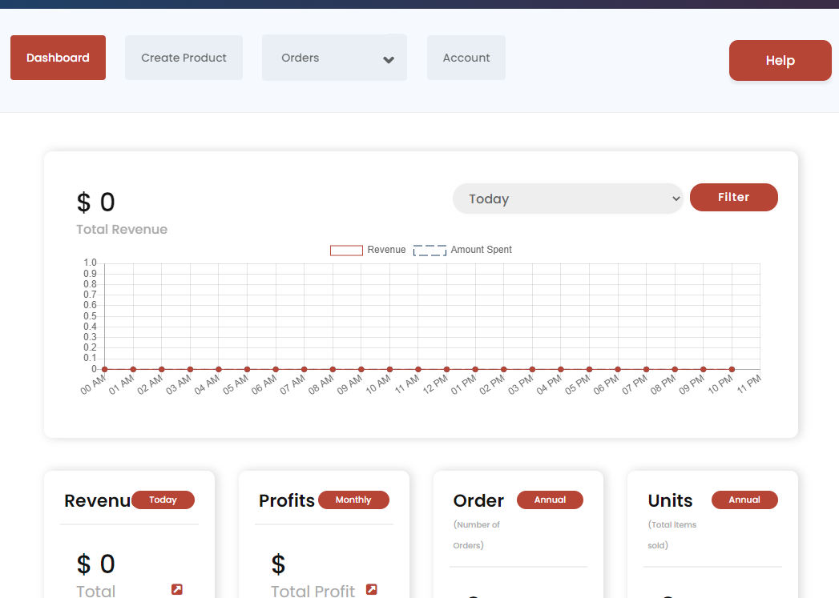This screenshot has height=598, width=839.
Task: Select the chart data point at 06 AM
Action: pos(276,369)
